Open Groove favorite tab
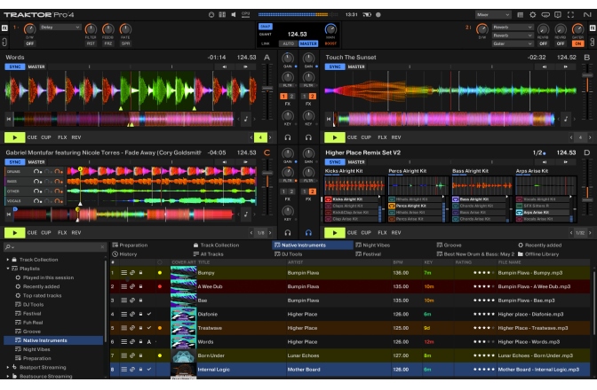This screenshot has width=597, height=390. tap(450, 246)
